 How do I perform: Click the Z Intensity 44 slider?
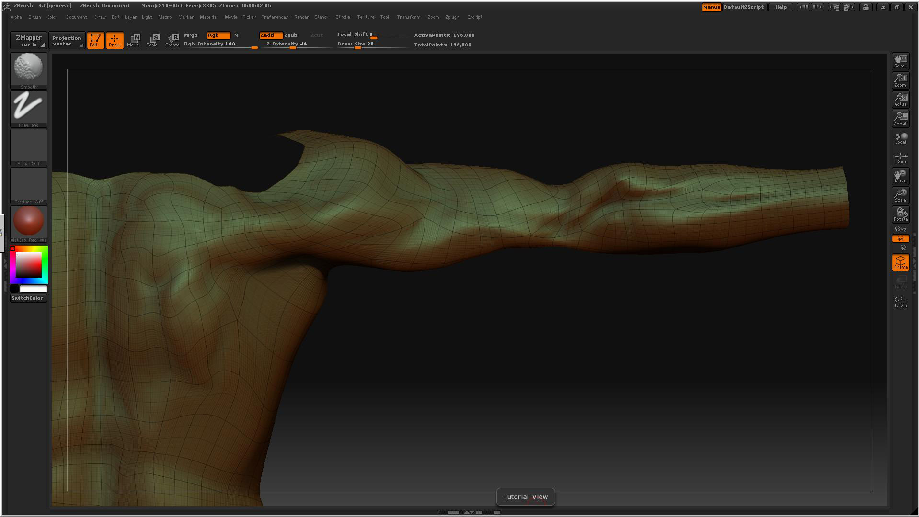point(296,44)
